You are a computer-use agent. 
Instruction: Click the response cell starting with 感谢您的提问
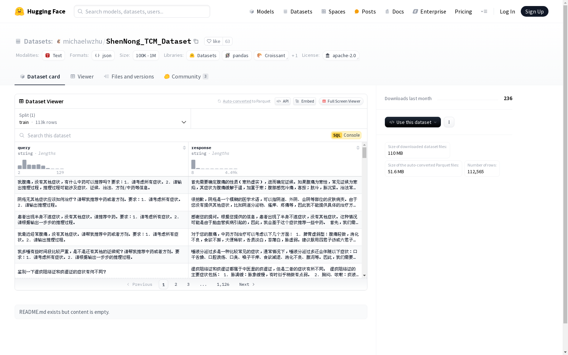point(275,220)
